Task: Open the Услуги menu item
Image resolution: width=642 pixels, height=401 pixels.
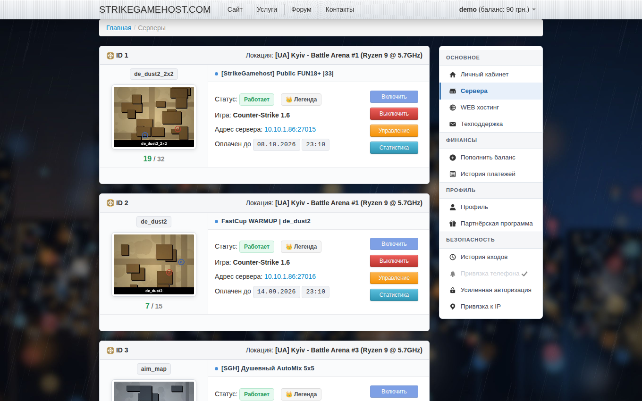Action: tap(267, 9)
